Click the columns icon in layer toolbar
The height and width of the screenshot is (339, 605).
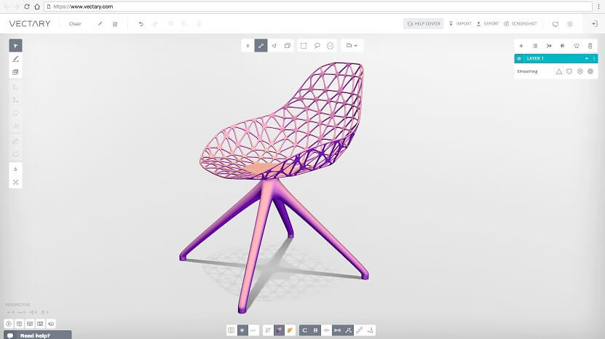[535, 46]
